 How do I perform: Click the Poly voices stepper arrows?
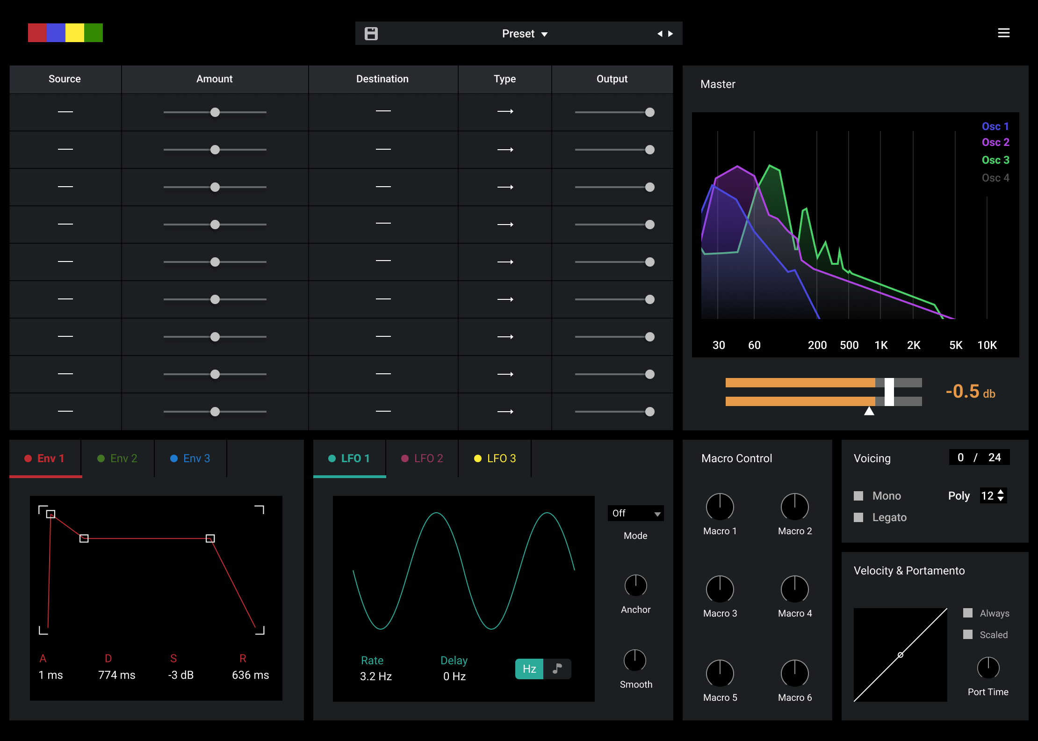[1001, 495]
